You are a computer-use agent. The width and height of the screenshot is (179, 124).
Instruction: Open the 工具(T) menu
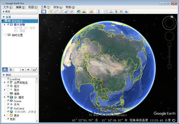(x=45, y=7)
